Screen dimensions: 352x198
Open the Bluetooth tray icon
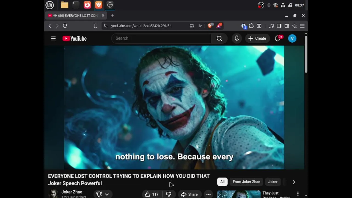pyautogui.click(x=269, y=5)
